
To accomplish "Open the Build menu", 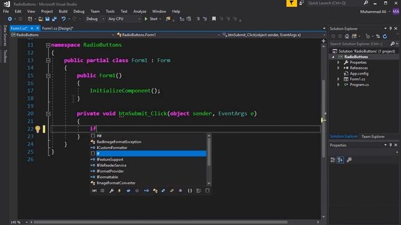I will [x=63, y=11].
